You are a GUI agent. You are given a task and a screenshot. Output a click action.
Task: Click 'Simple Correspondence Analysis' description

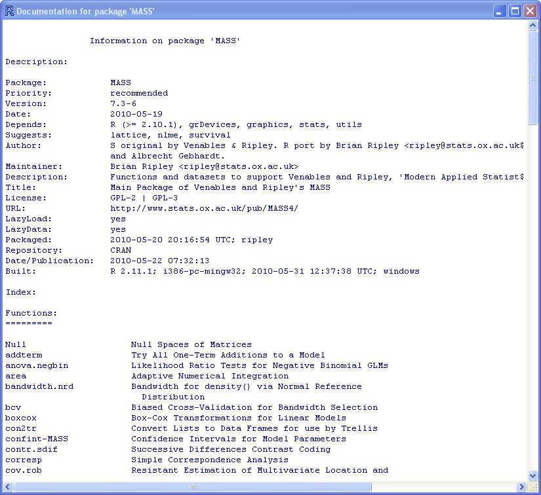(x=210, y=460)
